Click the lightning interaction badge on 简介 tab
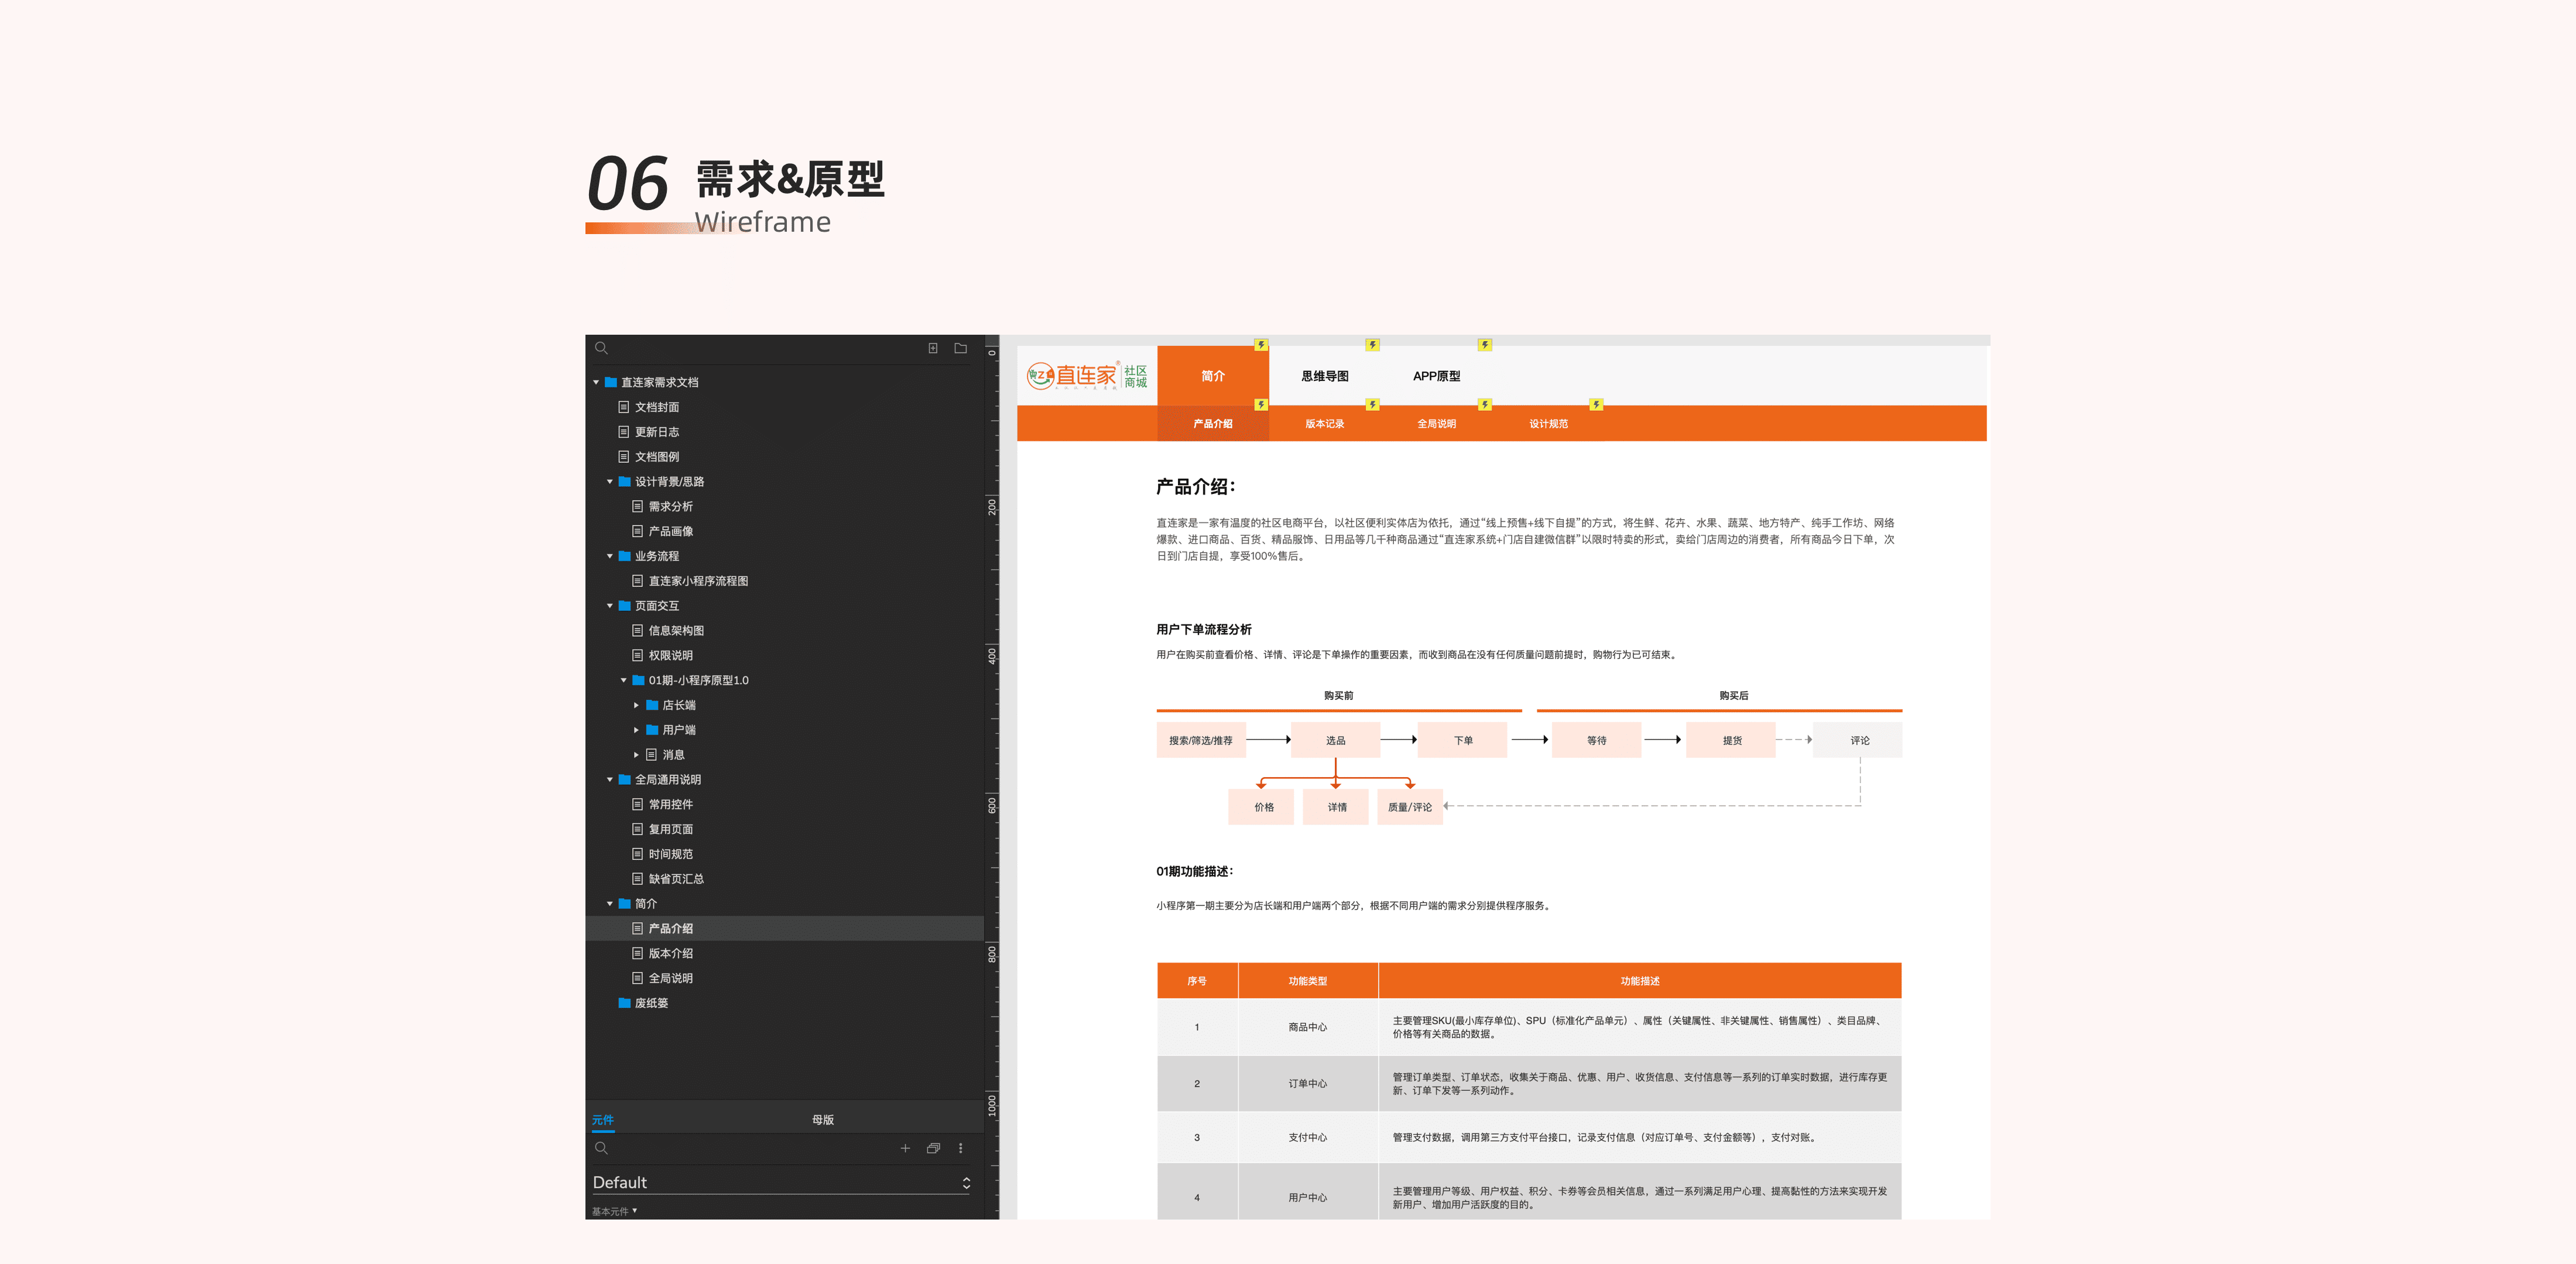This screenshot has width=2576, height=1264. 1261,345
